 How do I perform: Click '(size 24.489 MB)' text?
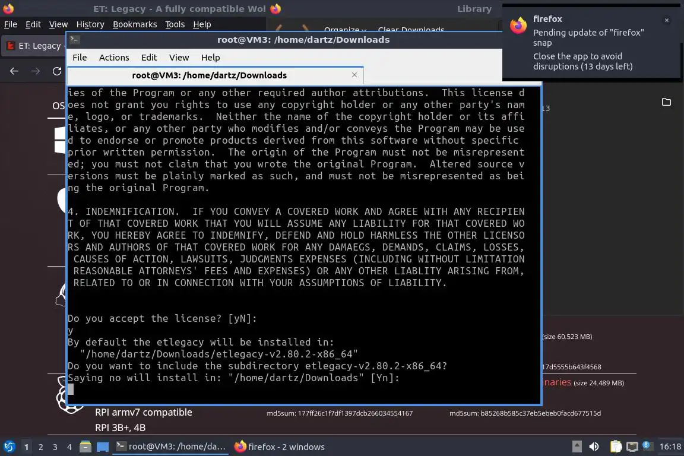599,383
